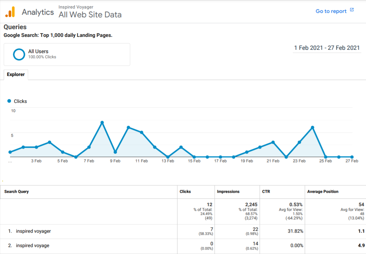
Task: Click the 31.82% CTR value
Action: click(x=295, y=231)
